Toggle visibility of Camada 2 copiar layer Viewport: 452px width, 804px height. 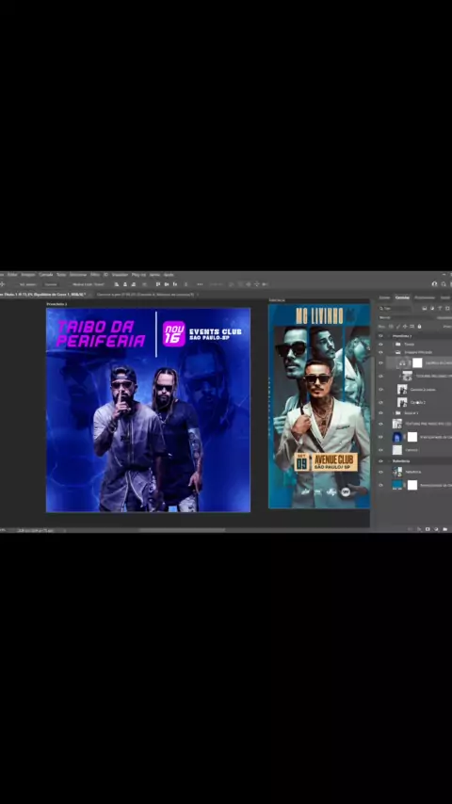380,389
